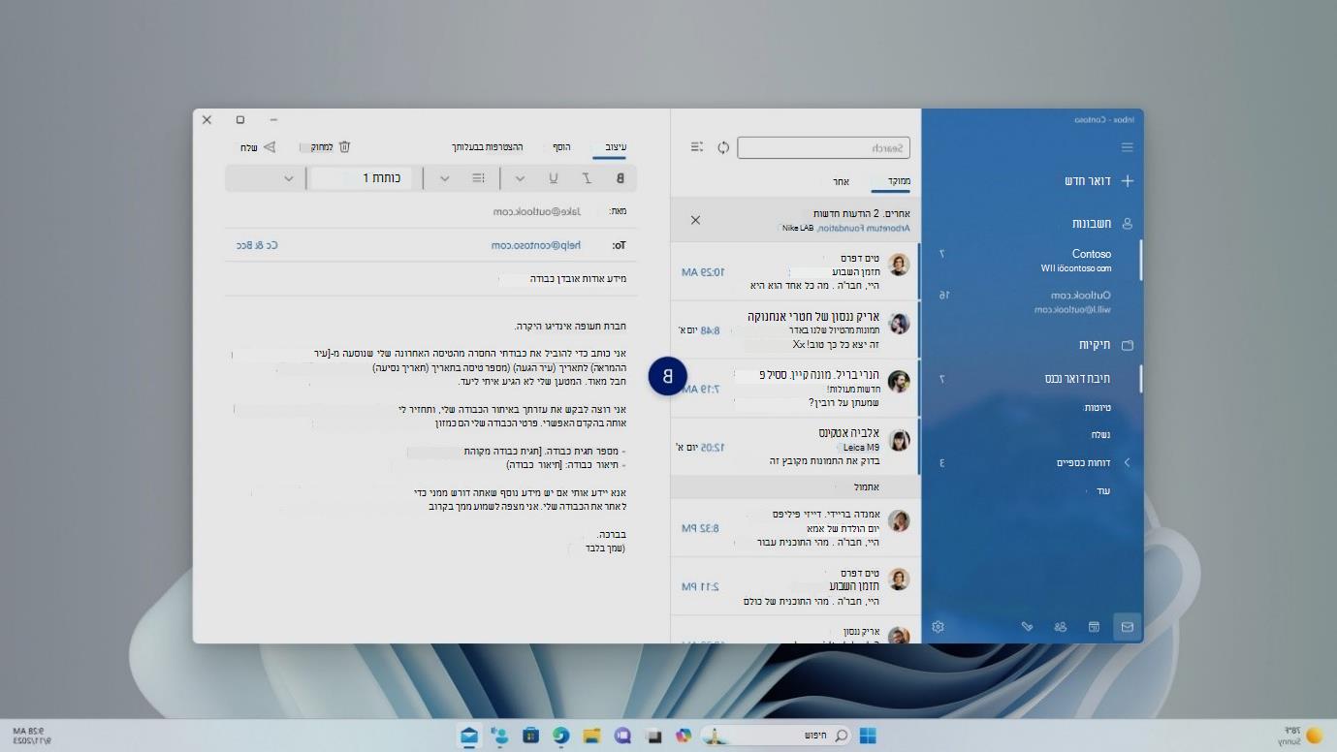Screen dimensions: 1337x752
Task: Switch to the 'ממוקד' focused inbox tab
Action: tap(899, 181)
